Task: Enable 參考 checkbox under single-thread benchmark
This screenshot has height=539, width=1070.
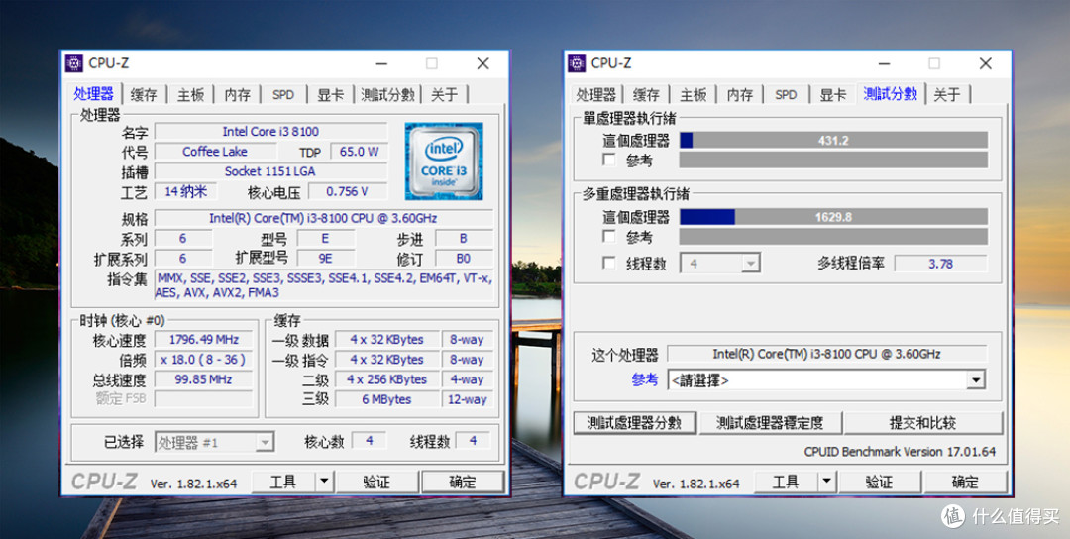Action: coord(609,160)
